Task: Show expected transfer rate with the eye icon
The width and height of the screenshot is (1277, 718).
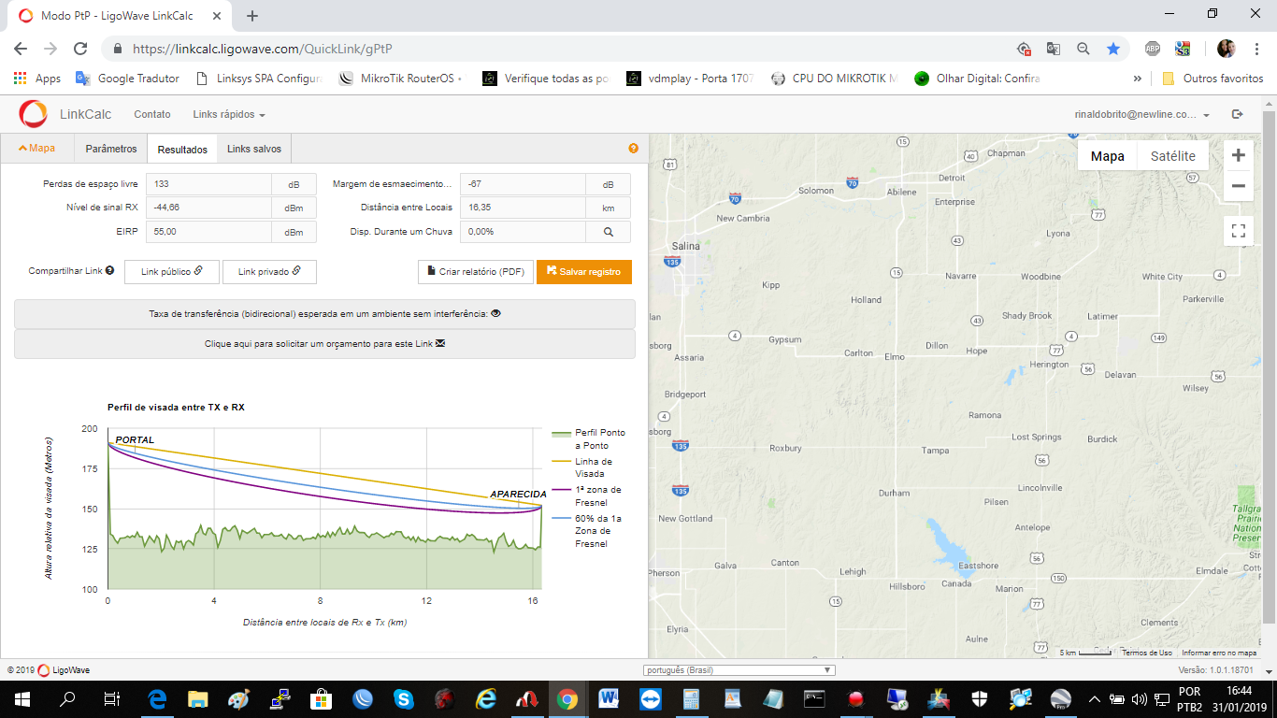Action: 495,314
